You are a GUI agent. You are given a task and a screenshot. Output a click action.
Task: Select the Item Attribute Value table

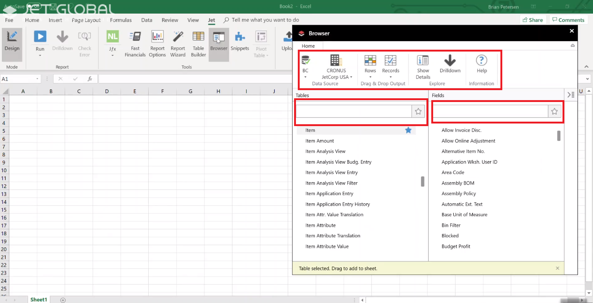[x=327, y=246]
